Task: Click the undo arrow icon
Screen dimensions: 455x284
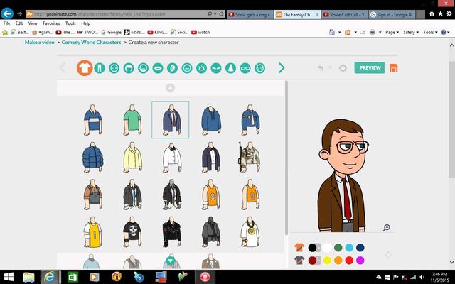Action: point(321,68)
